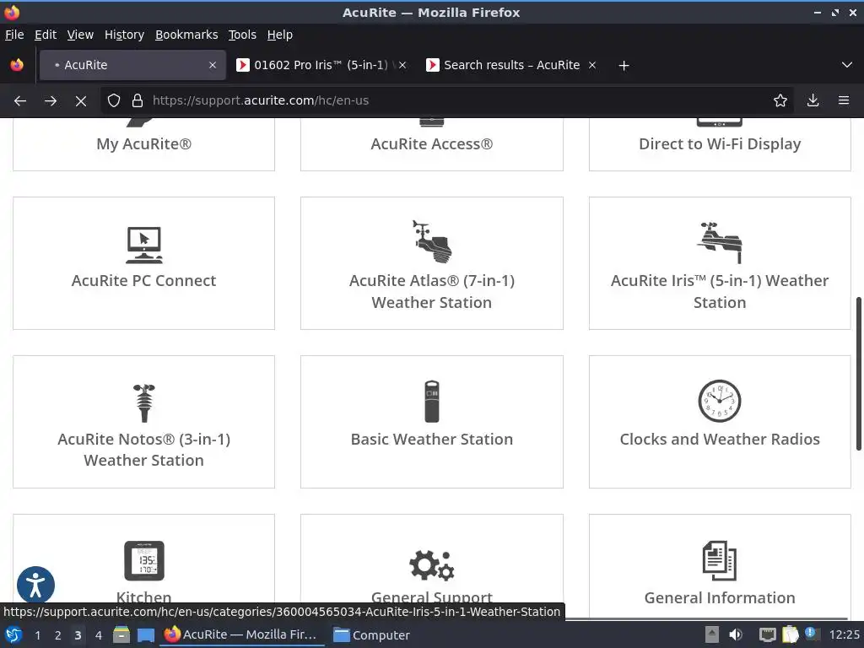The width and height of the screenshot is (864, 648).
Task: Click the volume speaker tray icon
Action: 735,634
